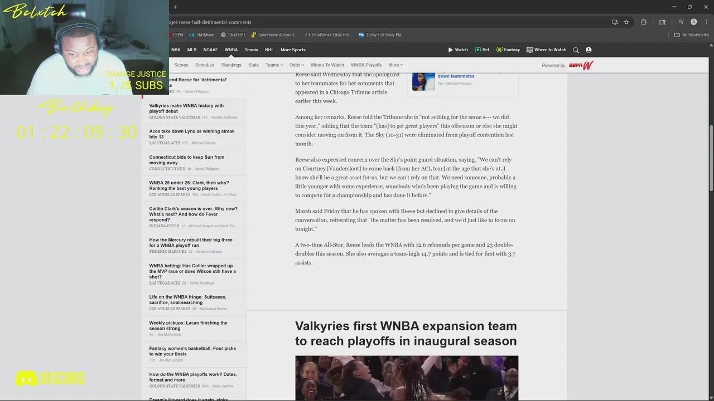Image resolution: width=714 pixels, height=401 pixels.
Task: Click the Valkyries playoffs article image
Action: [x=407, y=378]
